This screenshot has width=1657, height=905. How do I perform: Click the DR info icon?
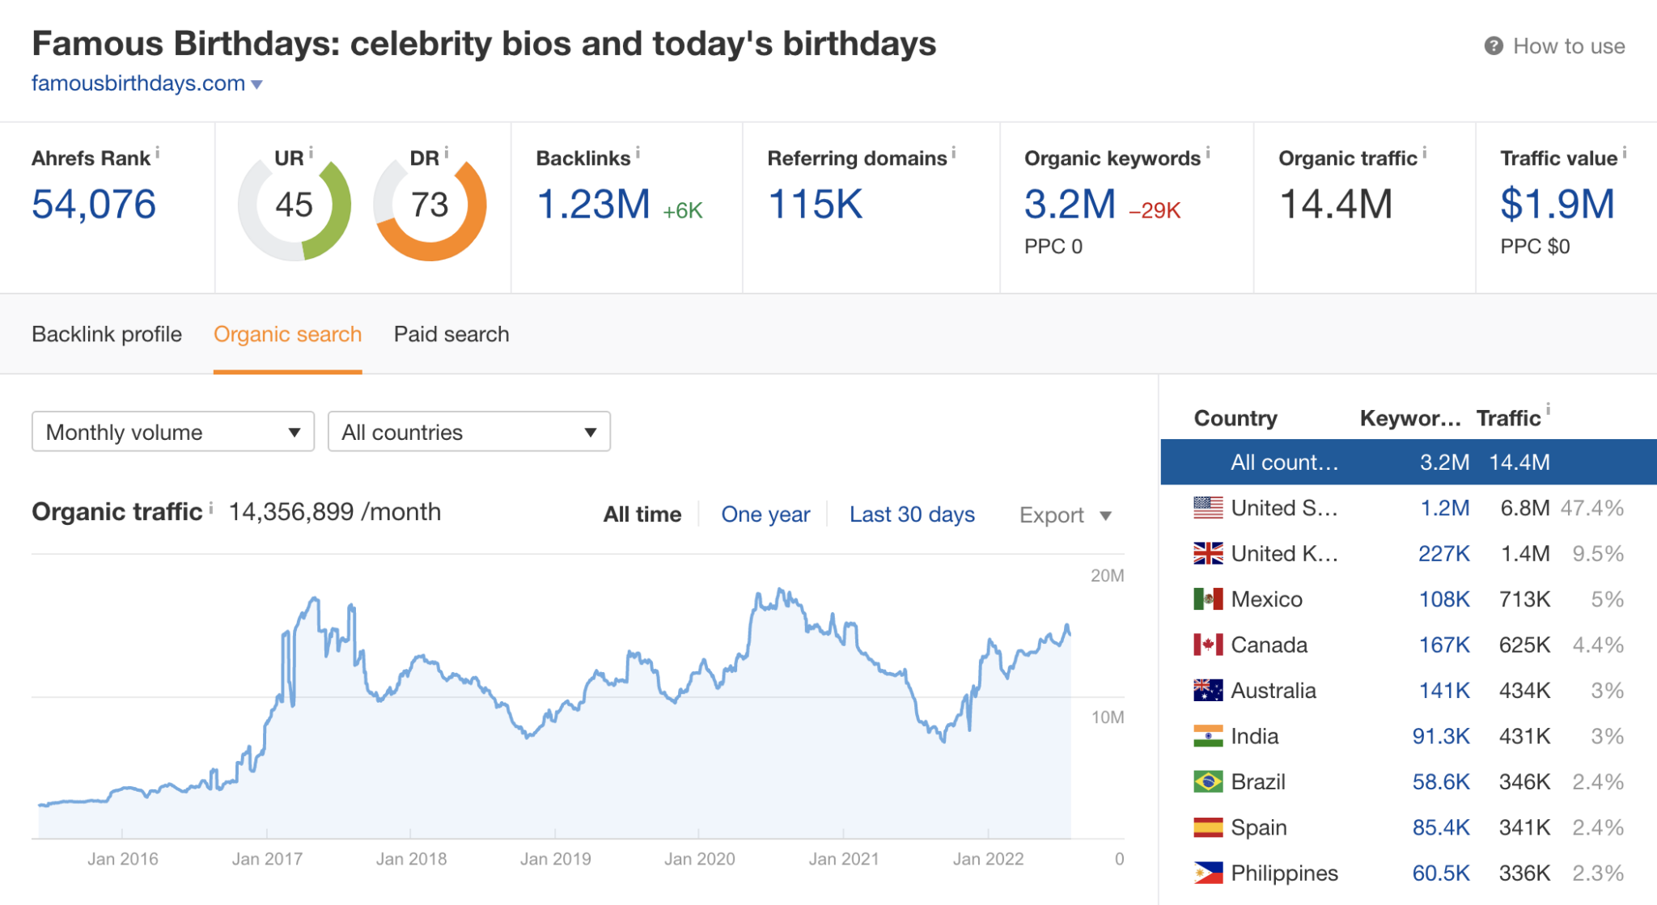[x=446, y=151]
